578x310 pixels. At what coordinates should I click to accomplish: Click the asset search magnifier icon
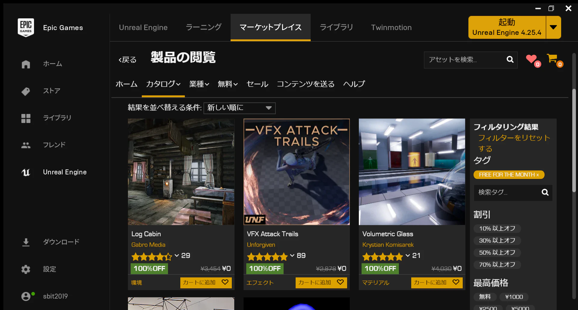pyautogui.click(x=510, y=60)
